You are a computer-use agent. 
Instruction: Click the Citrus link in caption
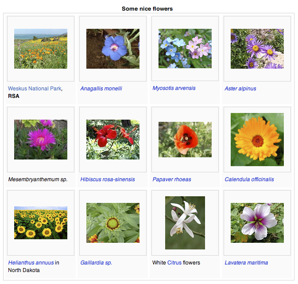tap(174, 263)
